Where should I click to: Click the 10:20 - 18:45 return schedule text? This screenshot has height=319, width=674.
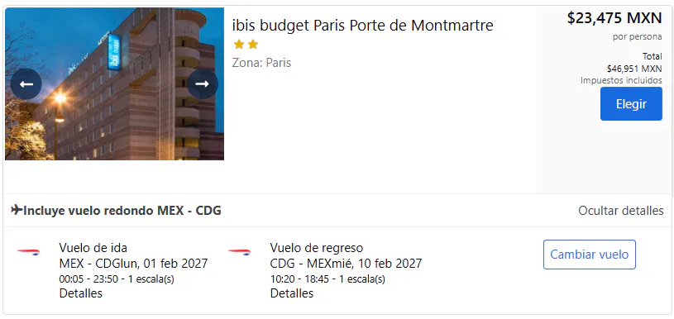(x=299, y=279)
